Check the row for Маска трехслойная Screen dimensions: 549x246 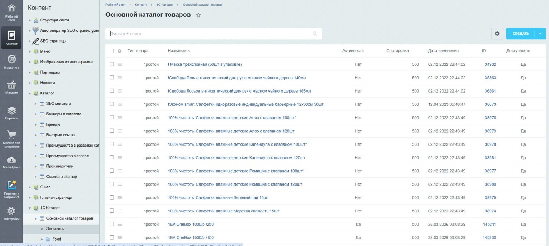(112, 64)
